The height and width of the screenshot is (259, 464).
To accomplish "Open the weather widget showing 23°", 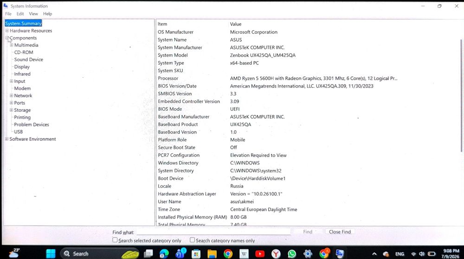I will [x=14, y=253].
